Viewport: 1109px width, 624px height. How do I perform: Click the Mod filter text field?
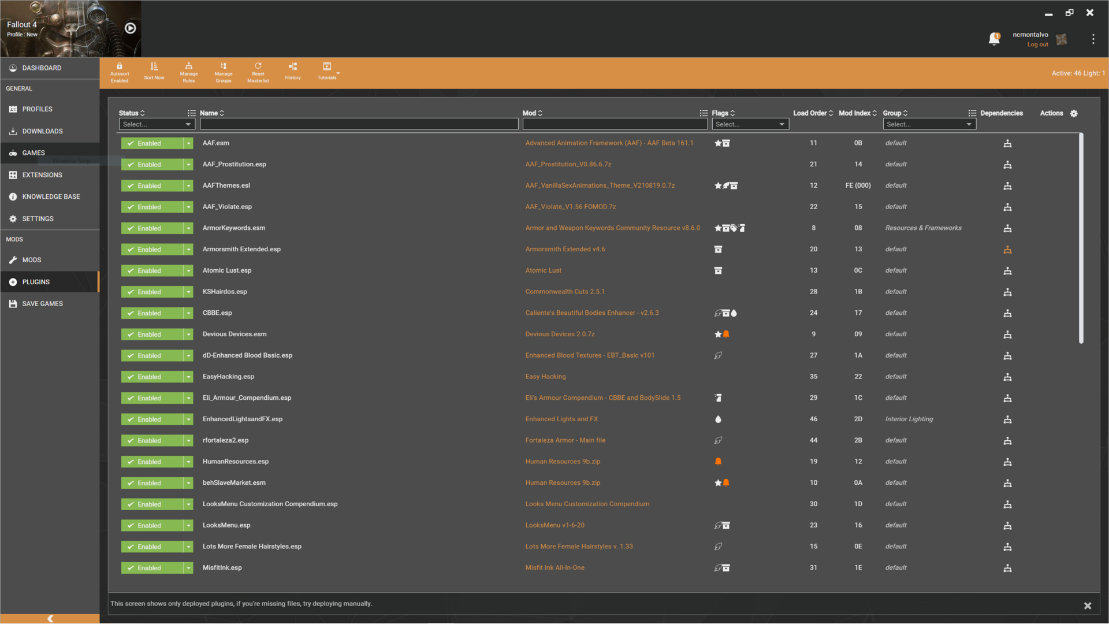615,124
